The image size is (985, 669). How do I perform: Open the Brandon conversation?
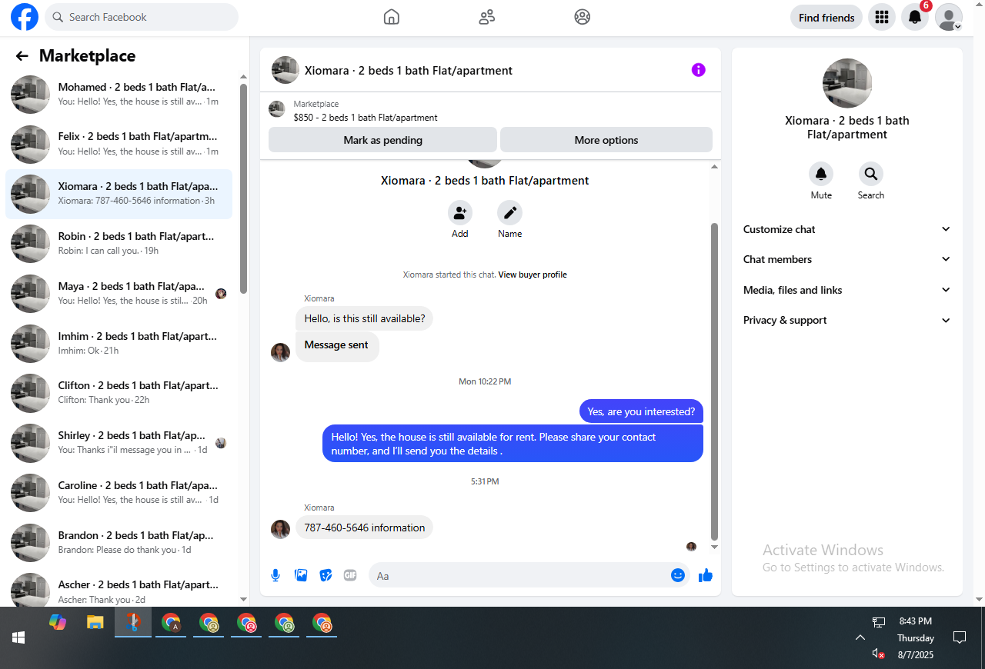click(119, 542)
